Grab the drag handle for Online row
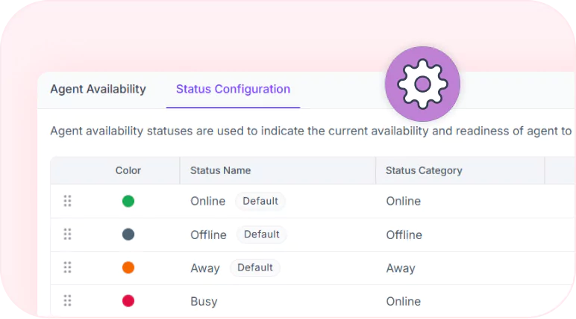Image resolution: width=576 pixels, height=319 pixels. coord(68,201)
